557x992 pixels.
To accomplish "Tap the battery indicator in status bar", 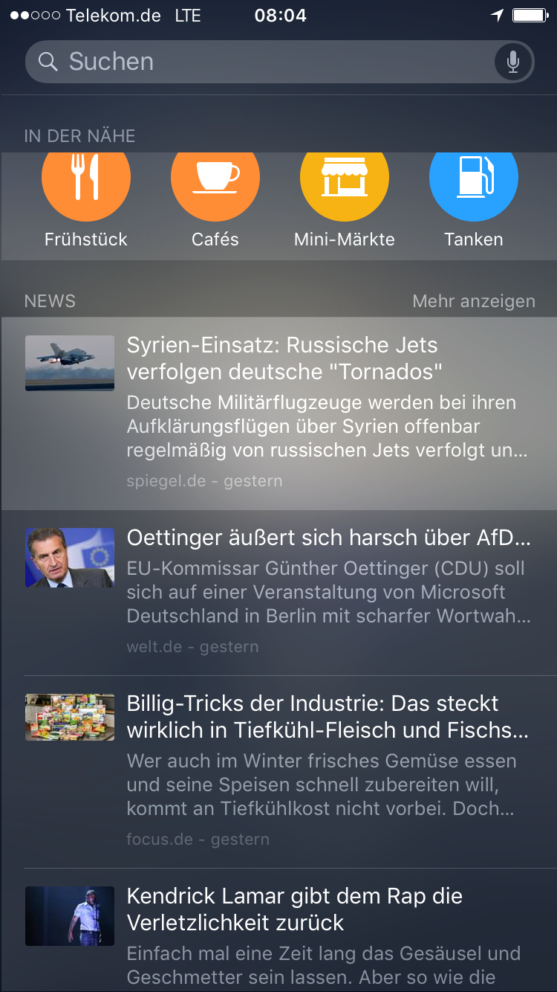I will (x=530, y=16).
